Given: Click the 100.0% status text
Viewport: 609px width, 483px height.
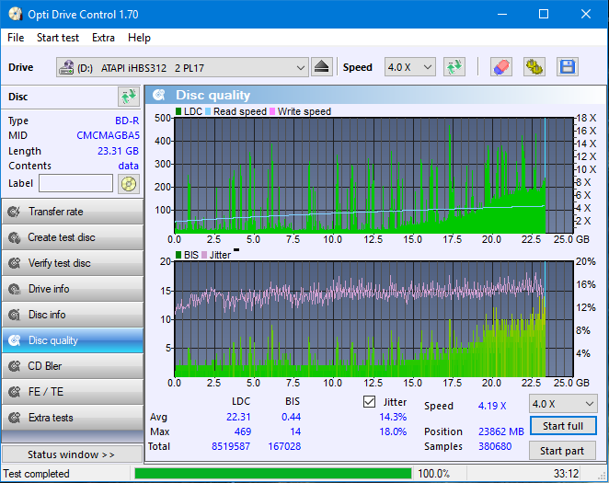Looking at the screenshot, I should 433,474.
